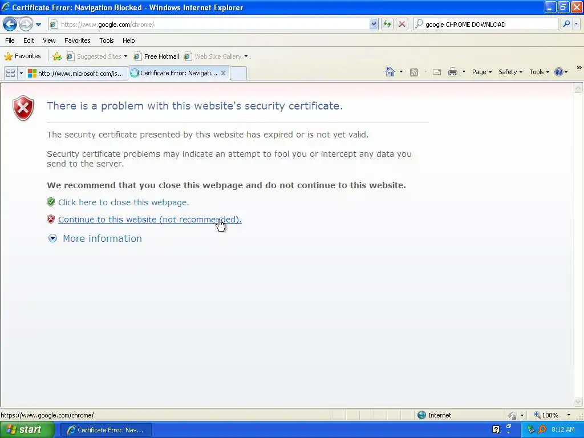Open the Edit menu

(x=29, y=40)
